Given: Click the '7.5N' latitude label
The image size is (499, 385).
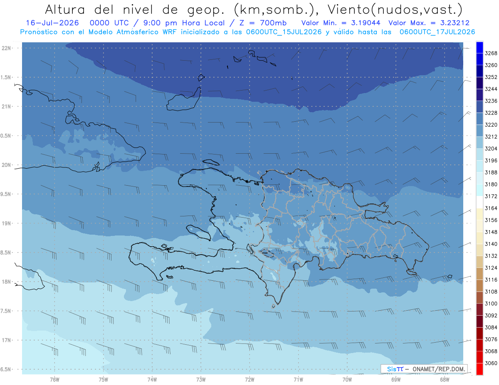Looking at the screenshot, I should pyautogui.click(x=6, y=311).
